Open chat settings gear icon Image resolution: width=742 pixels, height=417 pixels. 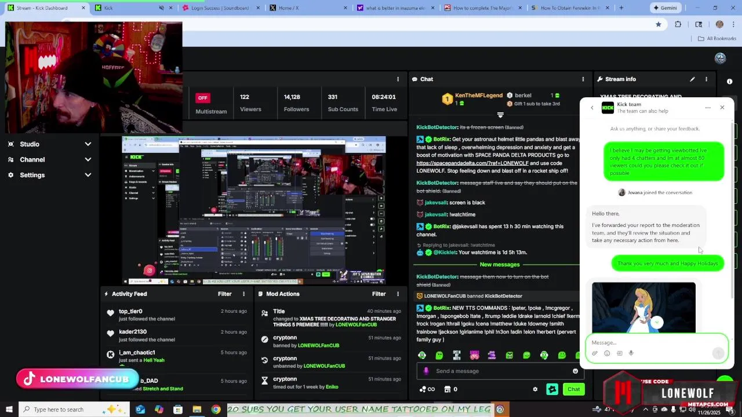[x=535, y=389]
